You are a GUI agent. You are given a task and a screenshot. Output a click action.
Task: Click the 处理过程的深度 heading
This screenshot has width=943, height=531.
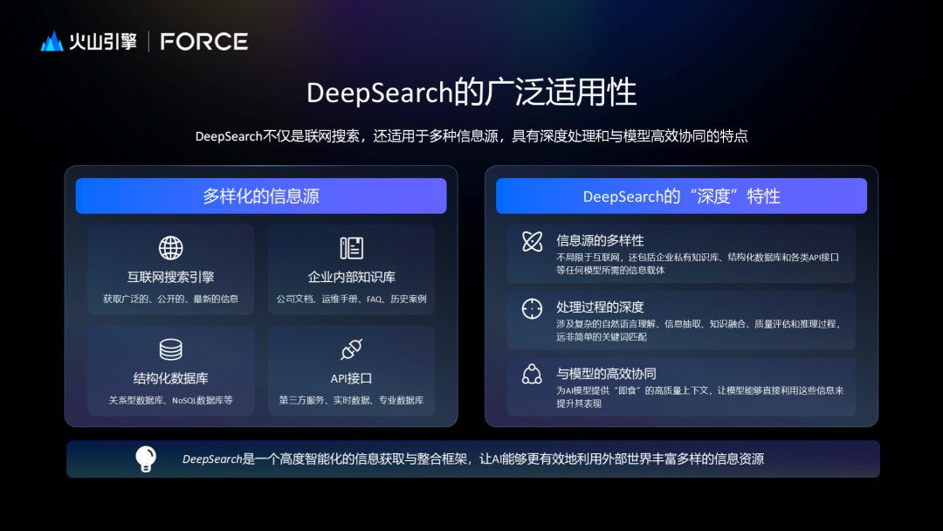pyautogui.click(x=600, y=307)
